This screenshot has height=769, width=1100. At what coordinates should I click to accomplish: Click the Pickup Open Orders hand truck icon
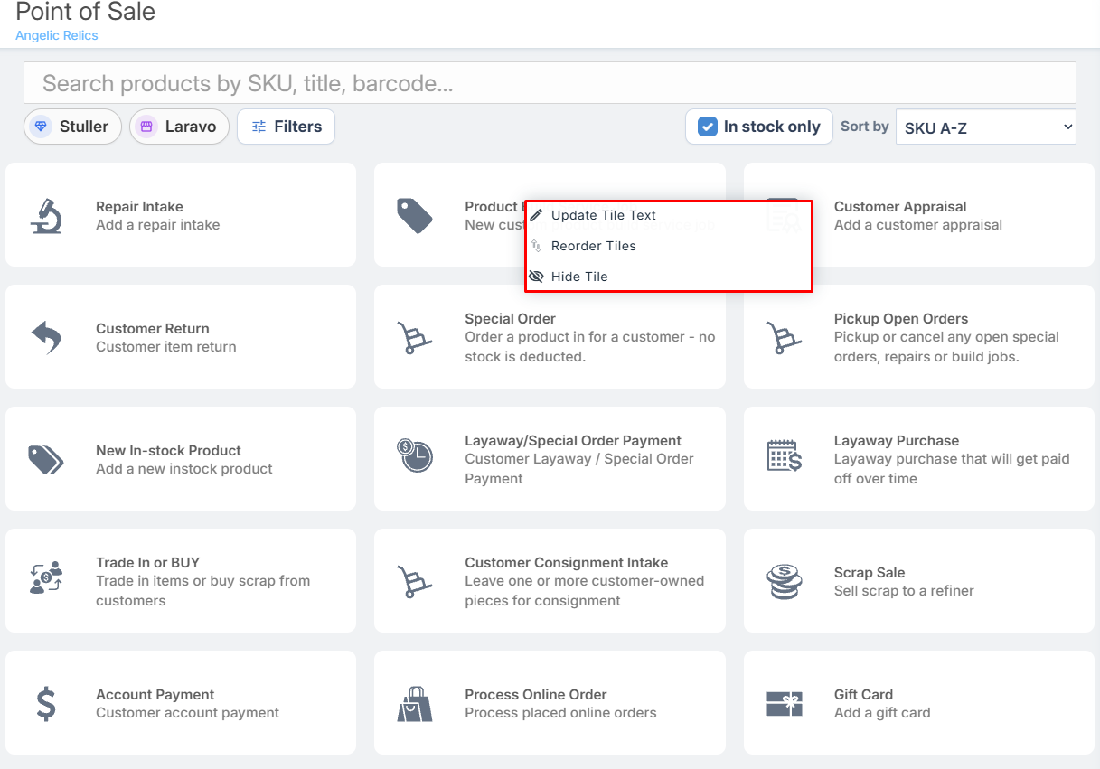point(784,338)
